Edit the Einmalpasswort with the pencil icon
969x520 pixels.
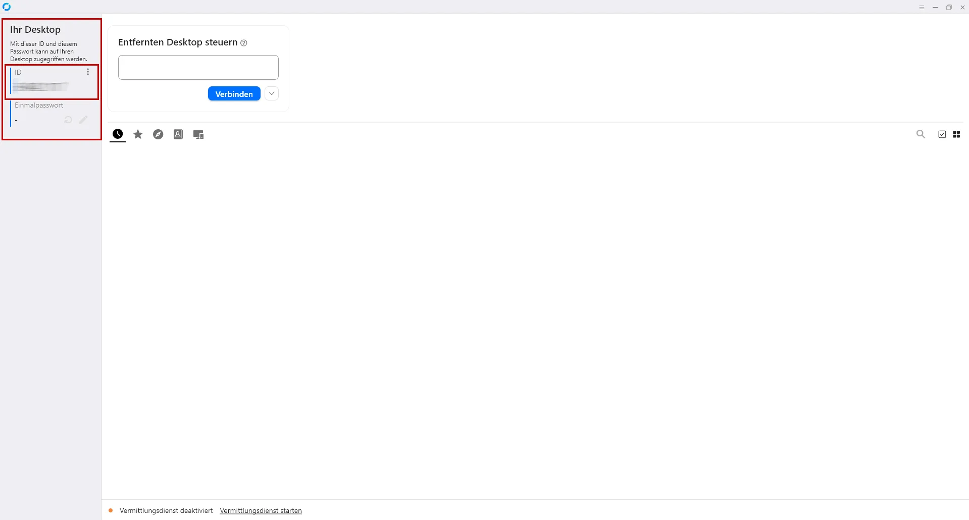83,120
